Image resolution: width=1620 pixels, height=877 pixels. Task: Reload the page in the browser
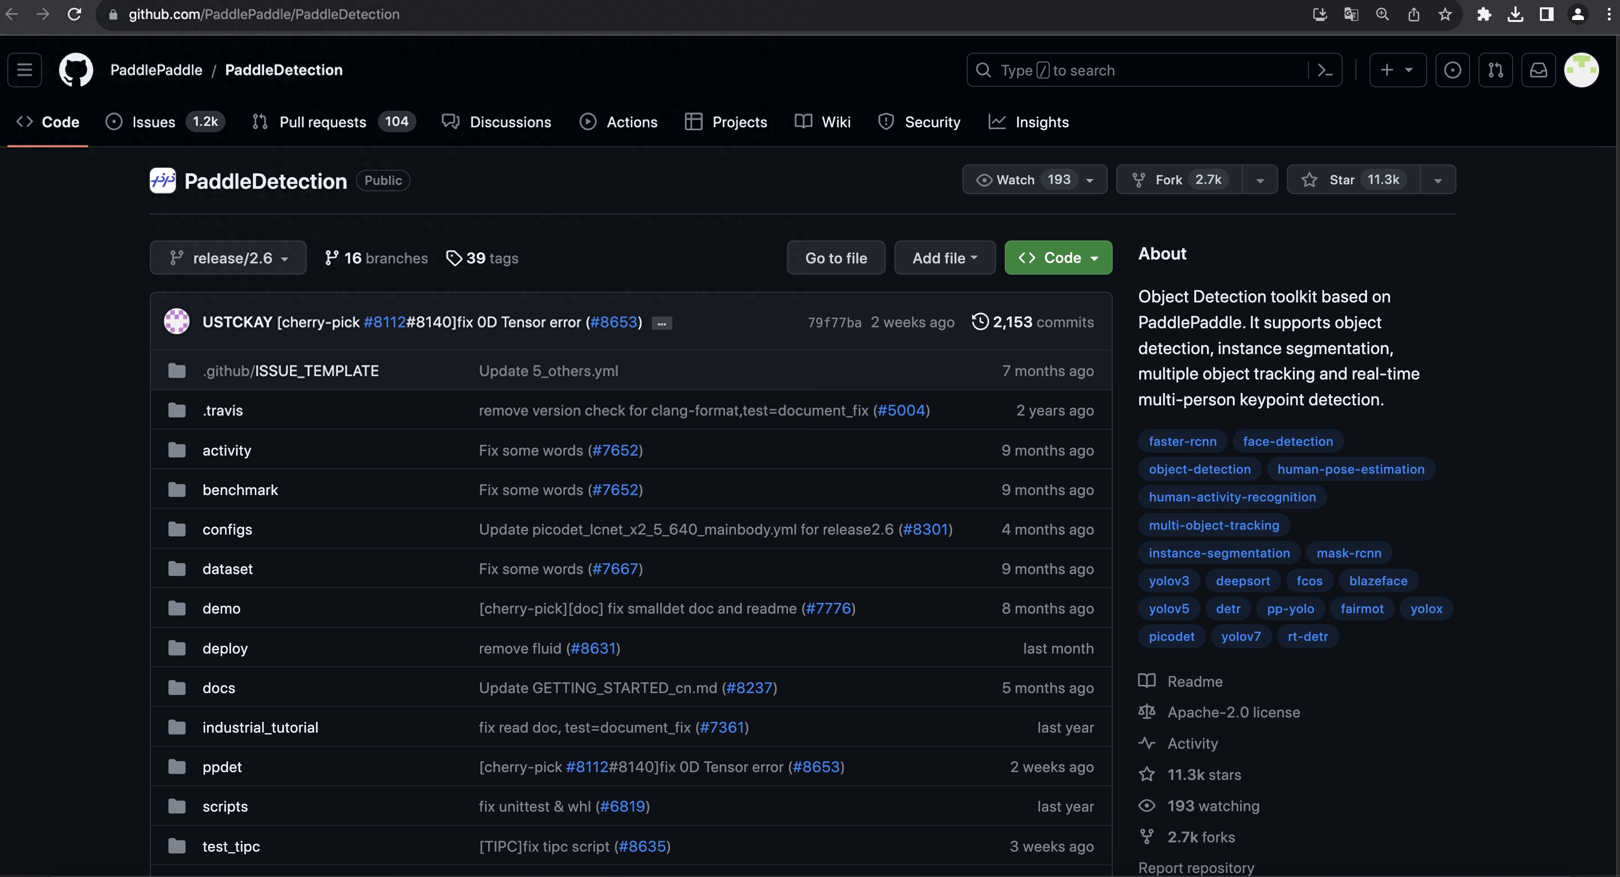[74, 15]
